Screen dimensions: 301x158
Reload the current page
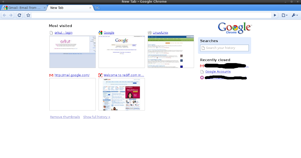point(19,15)
